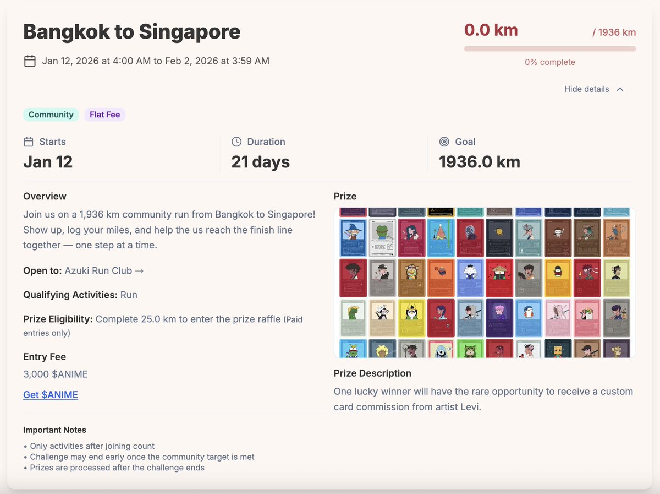Click the Prize heading above the image
The height and width of the screenshot is (494, 660).
[345, 196]
